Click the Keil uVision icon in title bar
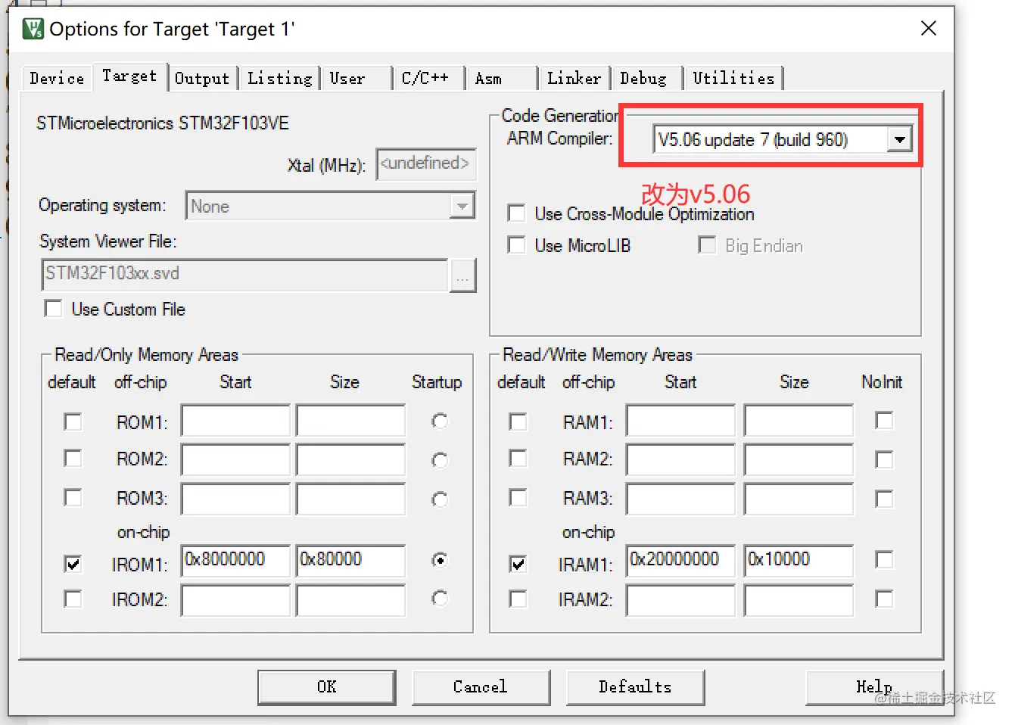1015x725 pixels. pos(33,29)
